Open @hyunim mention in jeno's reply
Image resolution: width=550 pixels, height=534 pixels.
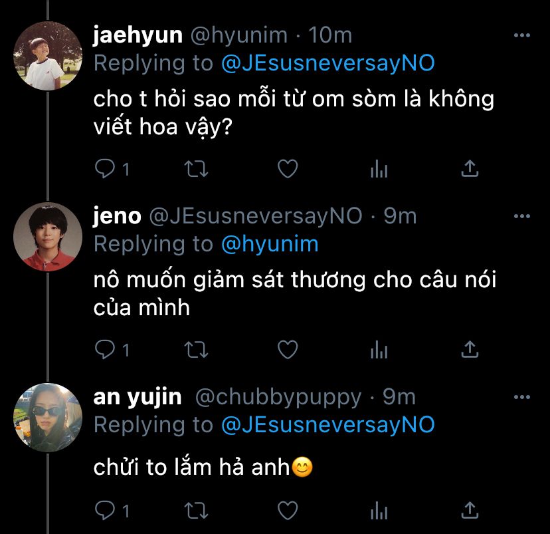(x=270, y=244)
